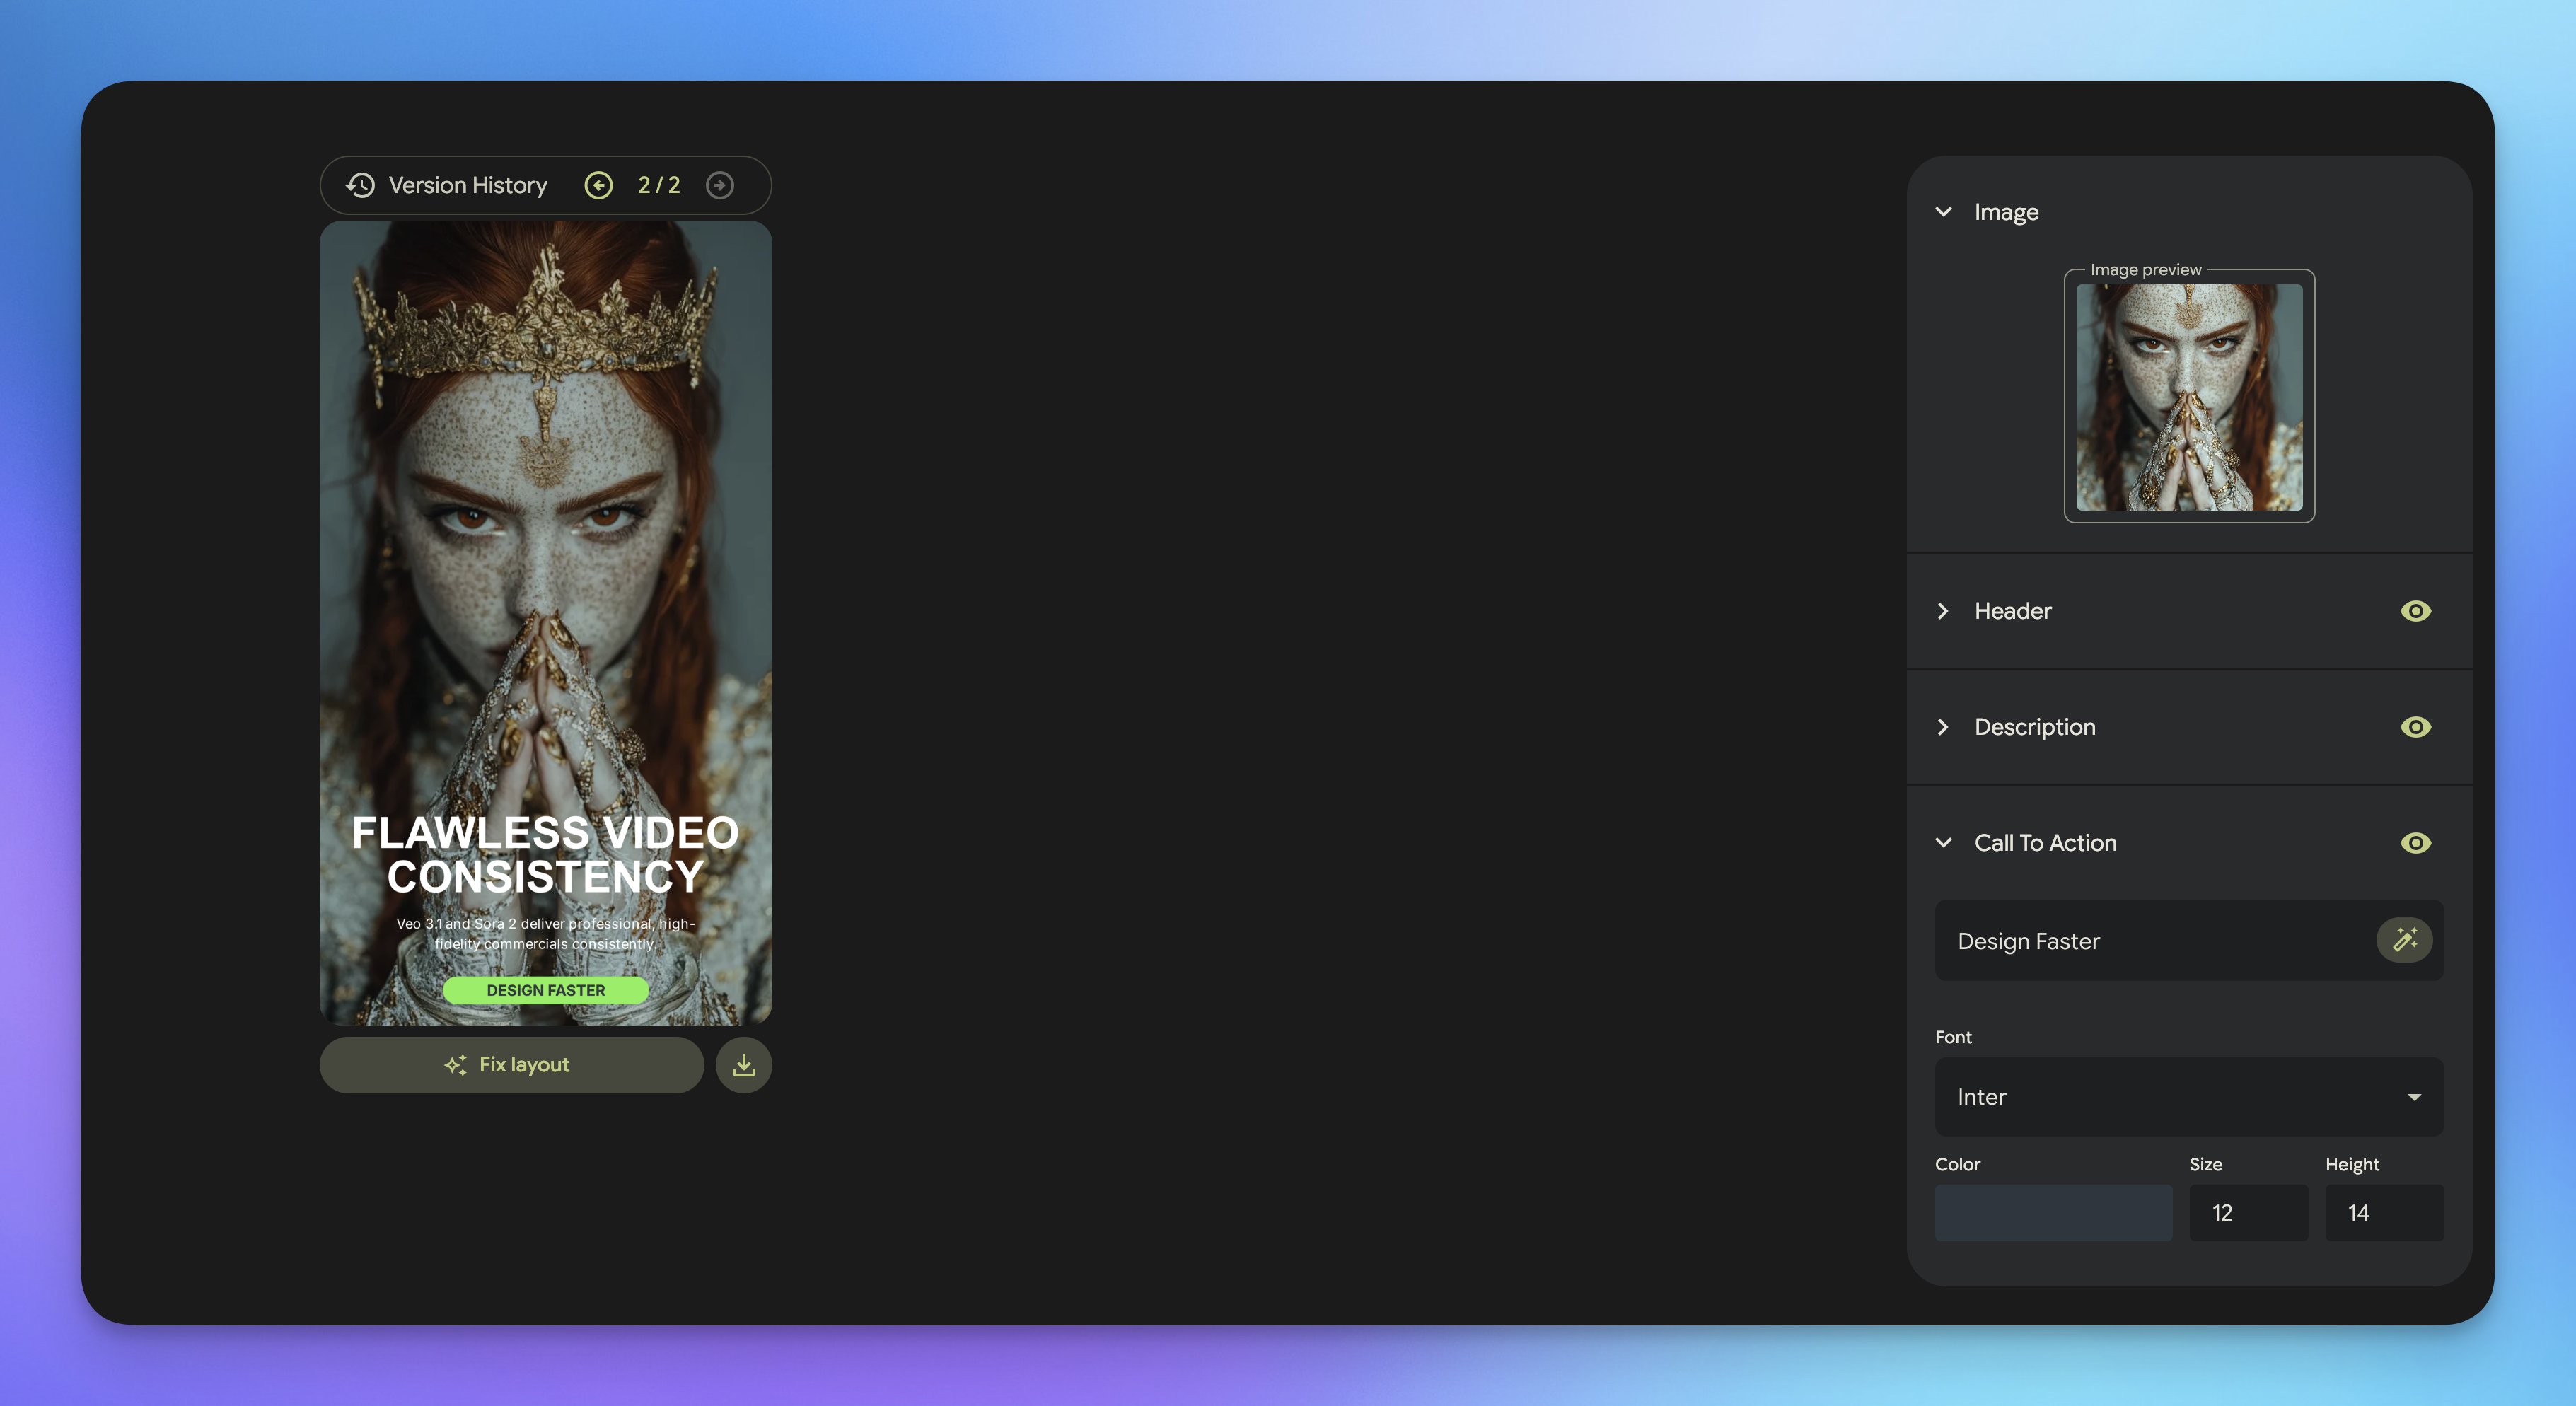Click the download icon button
2576x1406 pixels.
pos(743,1065)
